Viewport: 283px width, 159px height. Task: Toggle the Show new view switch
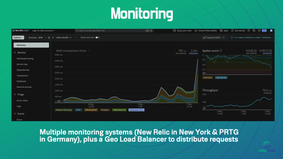pos(97,38)
